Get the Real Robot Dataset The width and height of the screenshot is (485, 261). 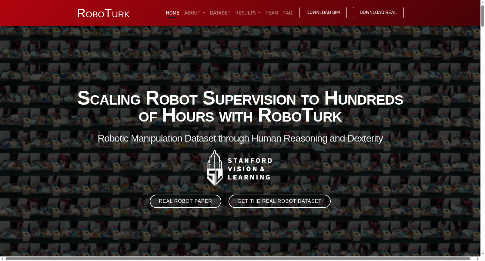pos(279,201)
